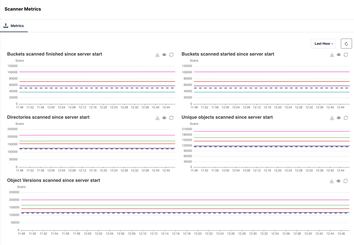354x245 pixels.
Task: Download the Buckets scanned finished chart data
Action: click(157, 55)
